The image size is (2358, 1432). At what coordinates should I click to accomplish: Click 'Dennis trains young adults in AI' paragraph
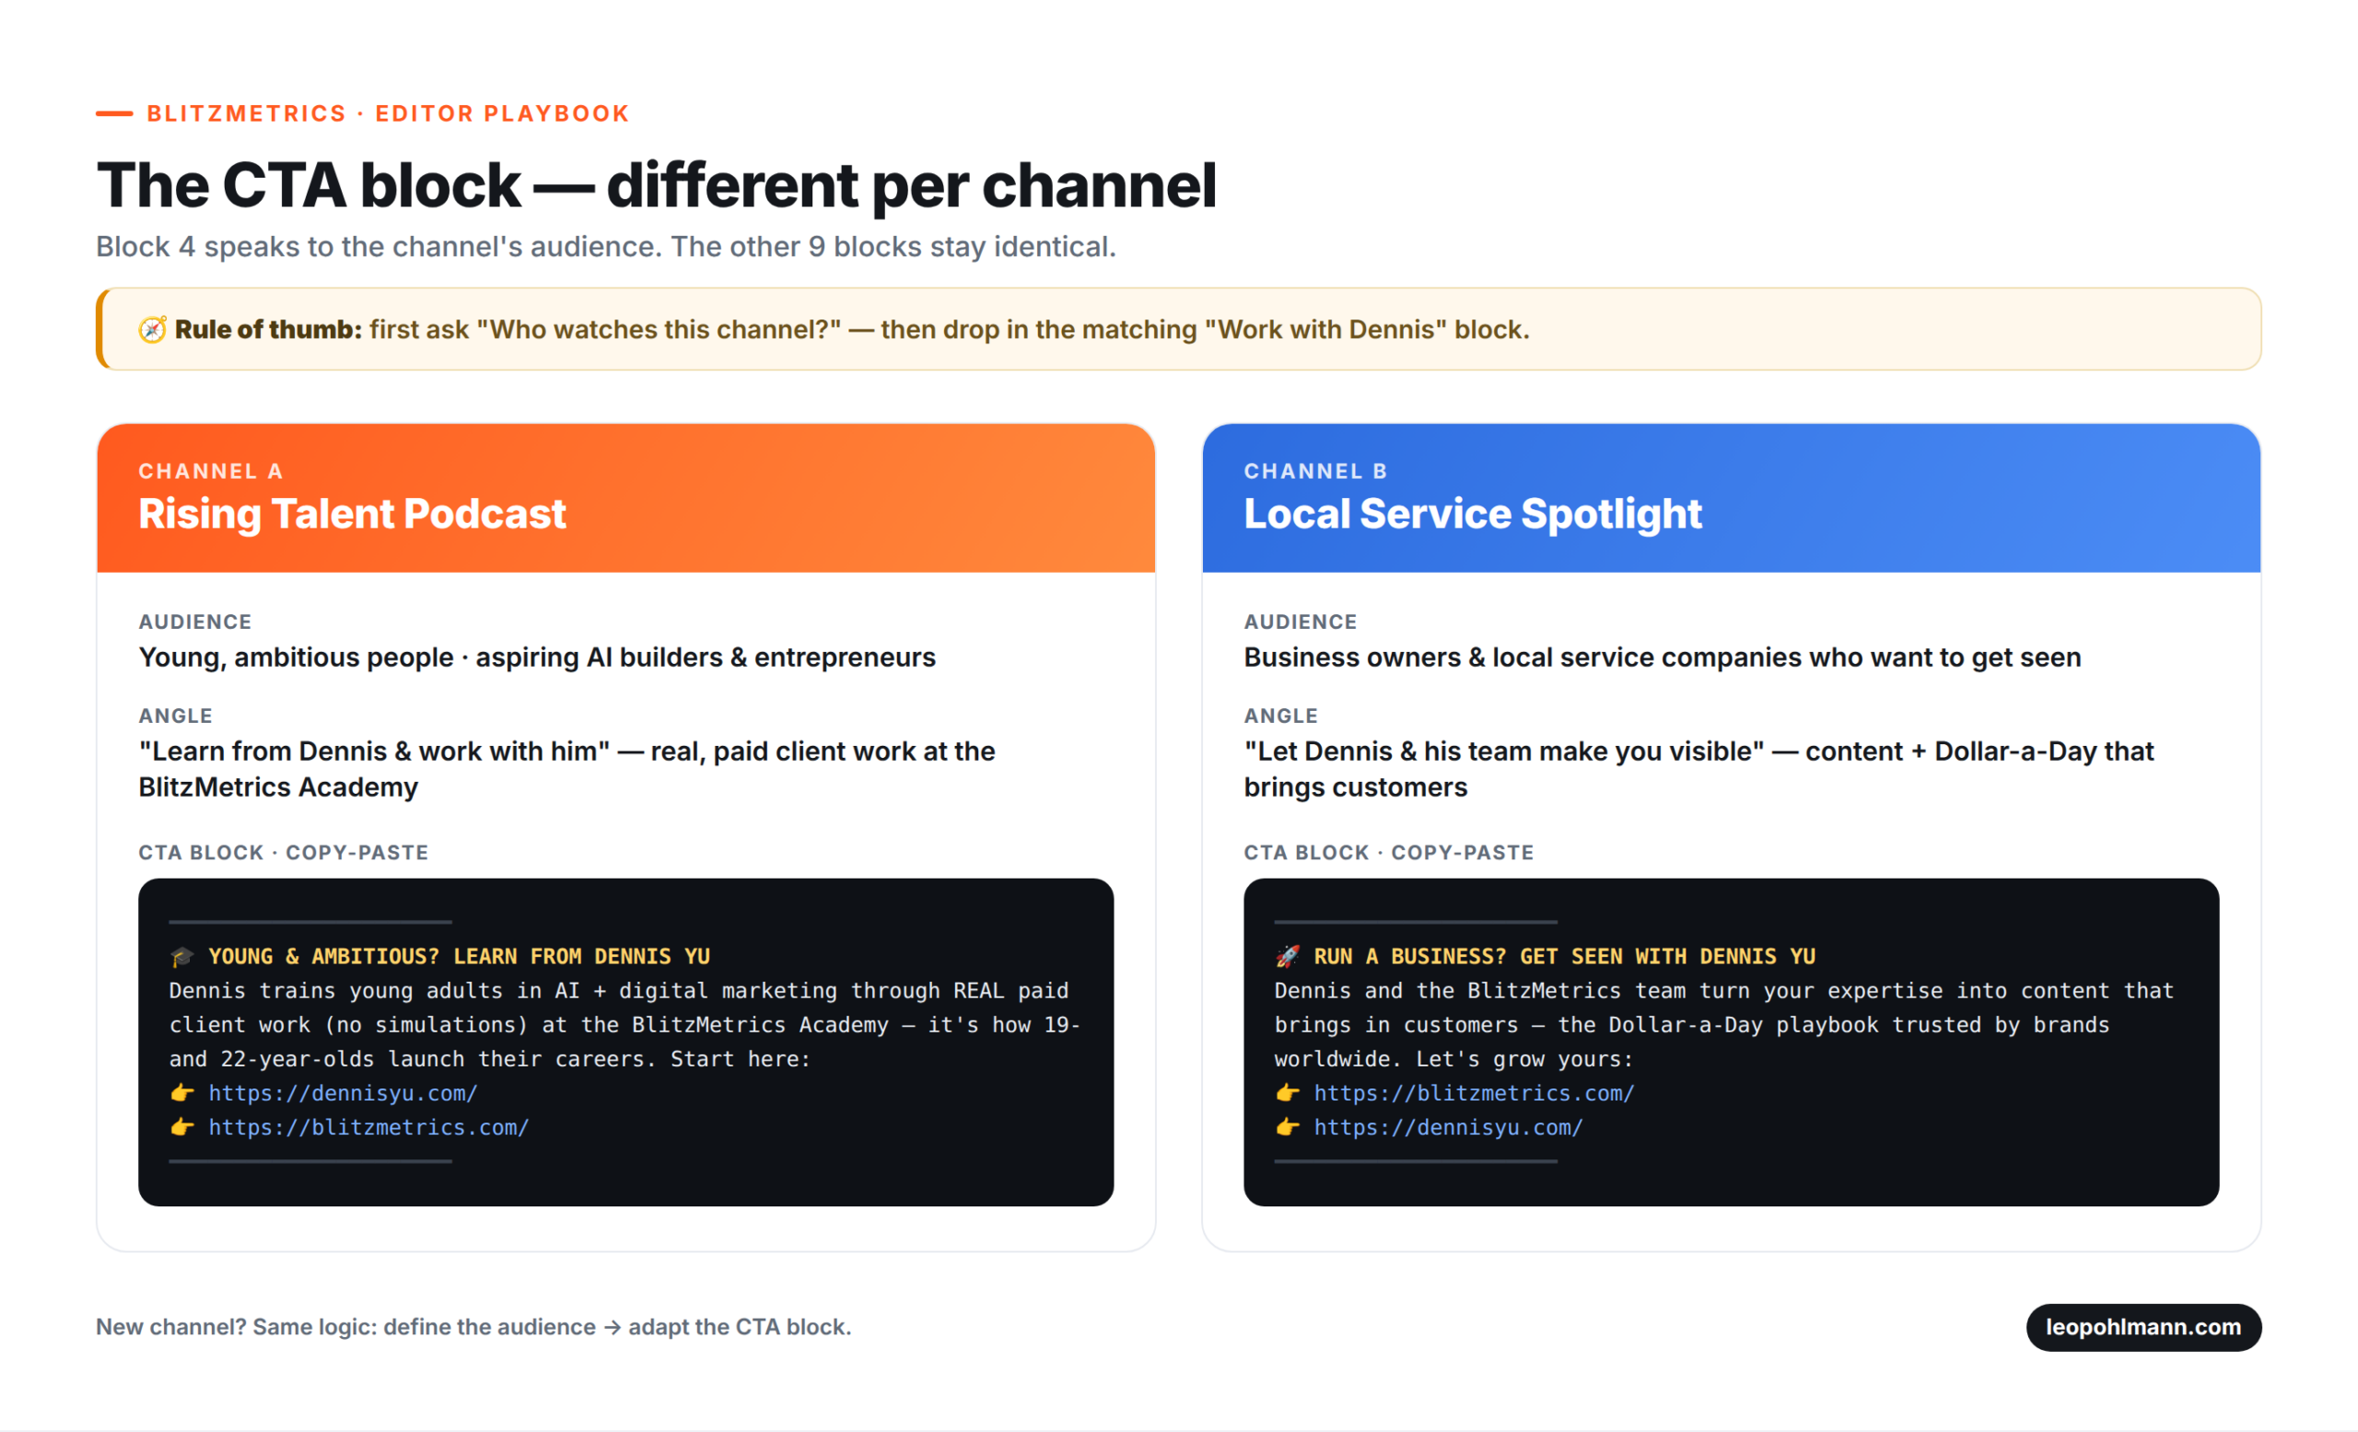coord(625,1026)
